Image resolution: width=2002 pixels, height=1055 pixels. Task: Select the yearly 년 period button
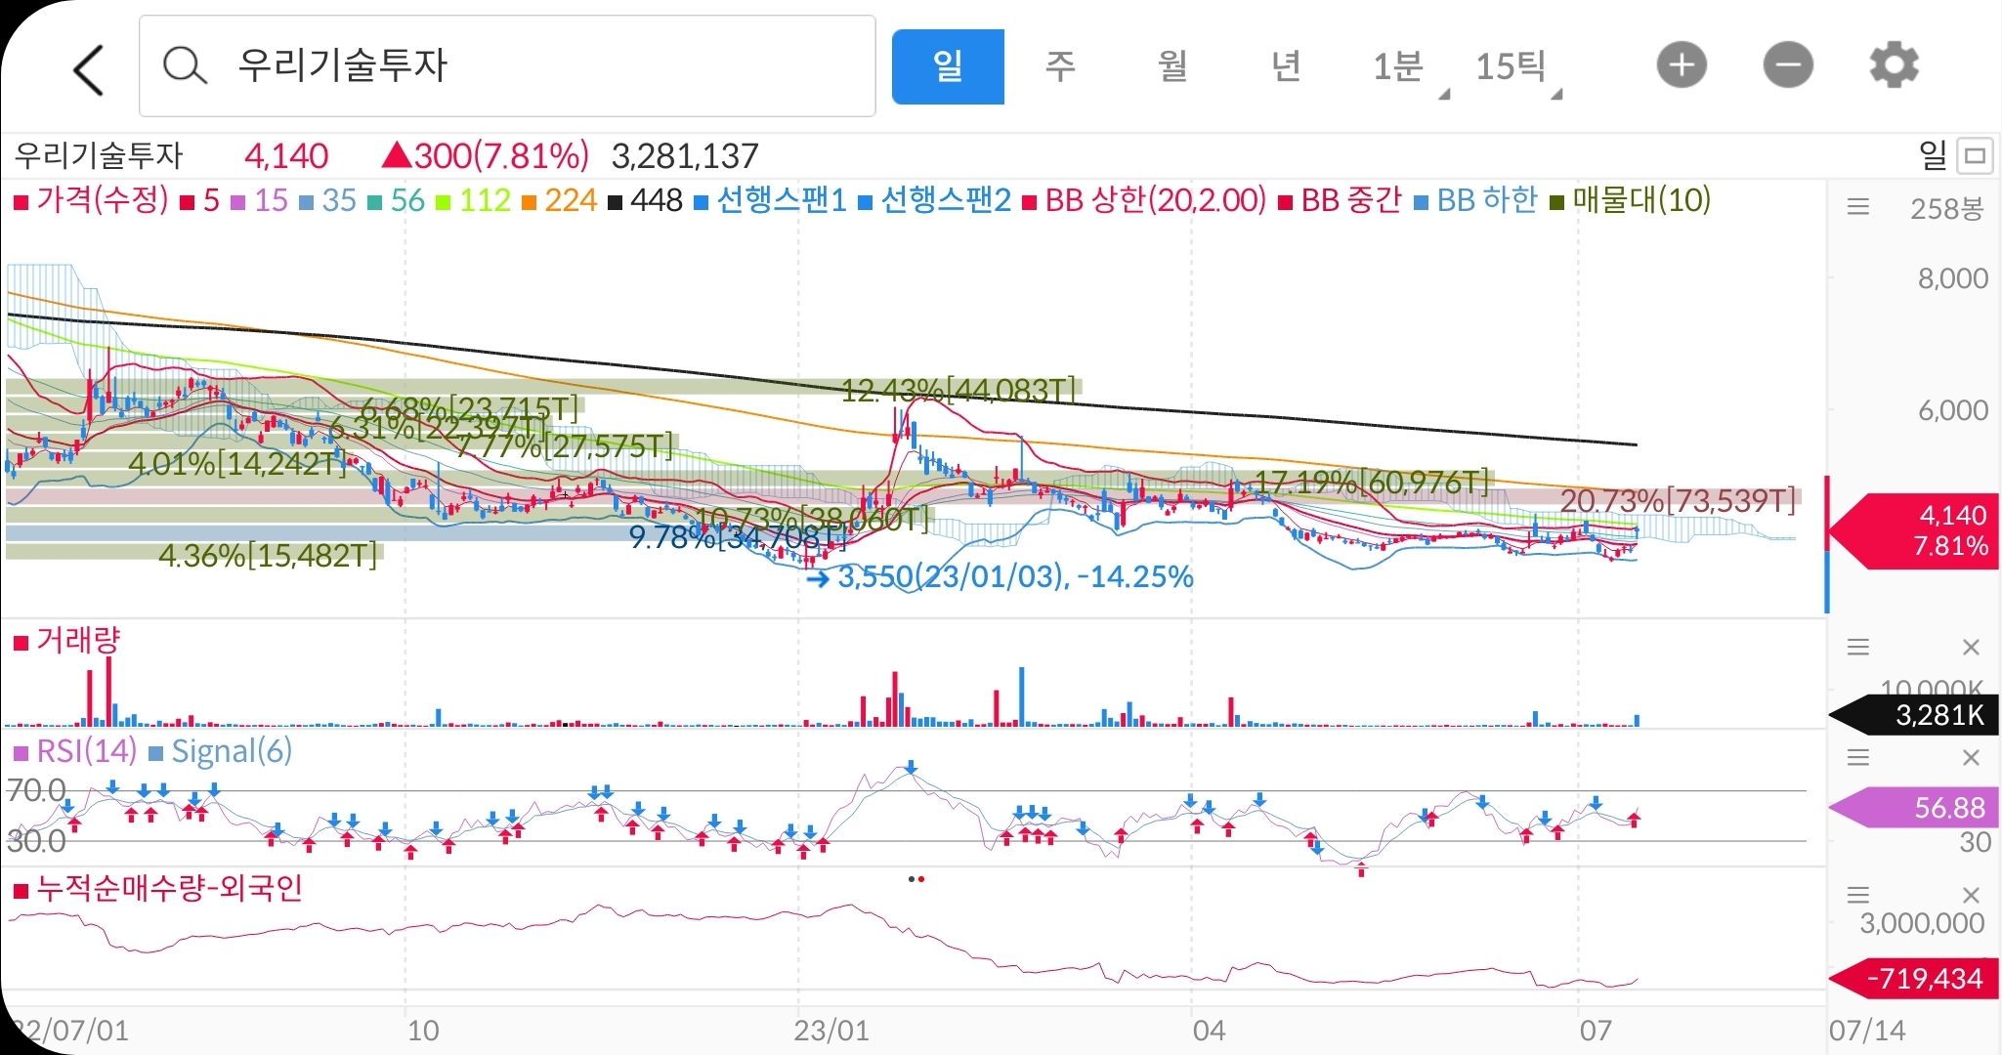pos(1285,66)
